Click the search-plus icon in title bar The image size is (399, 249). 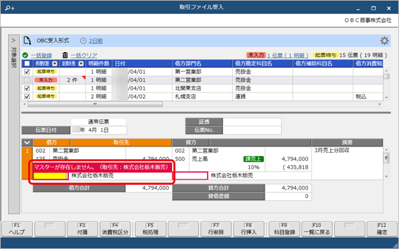(x=10, y=8)
